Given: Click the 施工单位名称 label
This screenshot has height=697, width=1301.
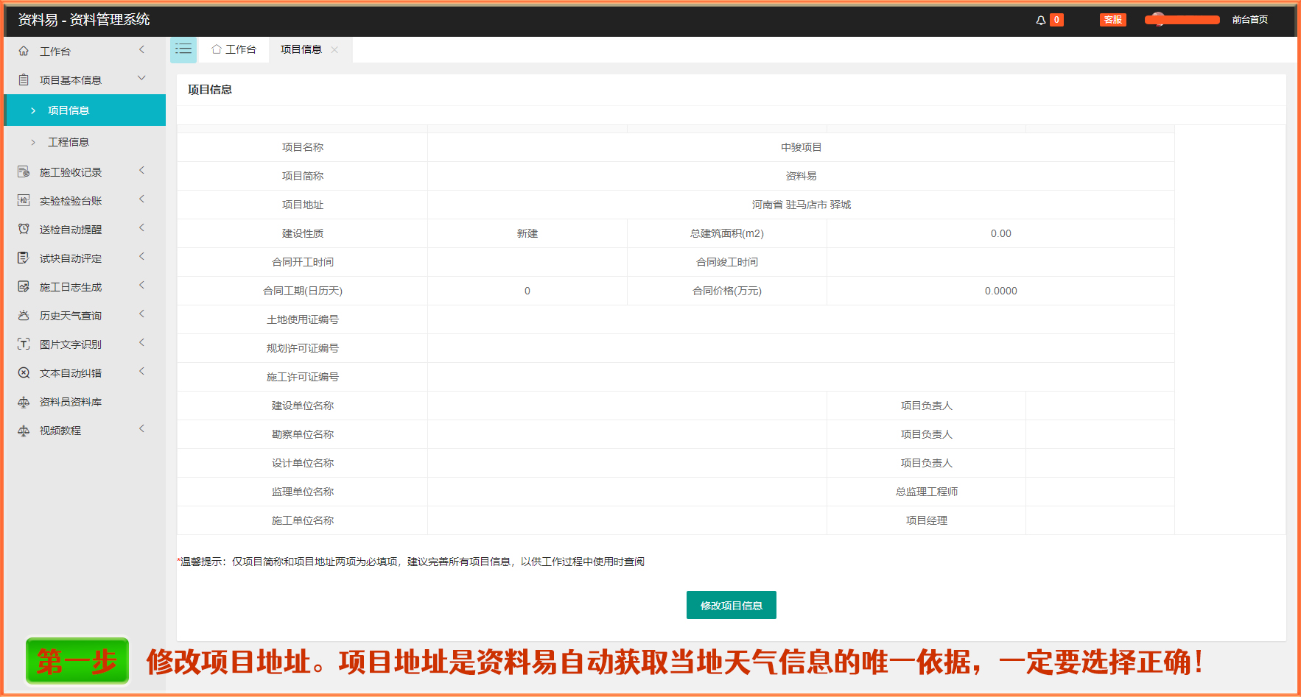Looking at the screenshot, I should pos(303,520).
